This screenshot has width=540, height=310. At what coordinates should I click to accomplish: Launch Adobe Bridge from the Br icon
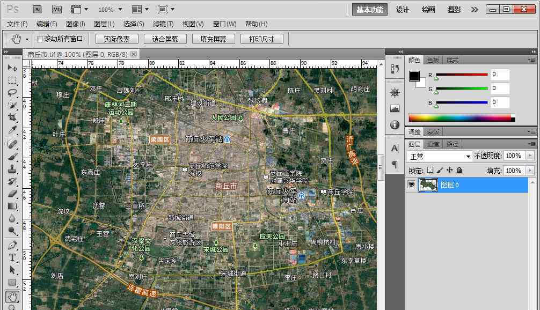point(38,9)
